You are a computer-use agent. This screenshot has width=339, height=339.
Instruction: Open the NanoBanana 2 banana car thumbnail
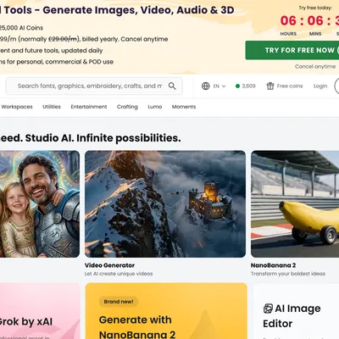pyautogui.click(x=295, y=204)
